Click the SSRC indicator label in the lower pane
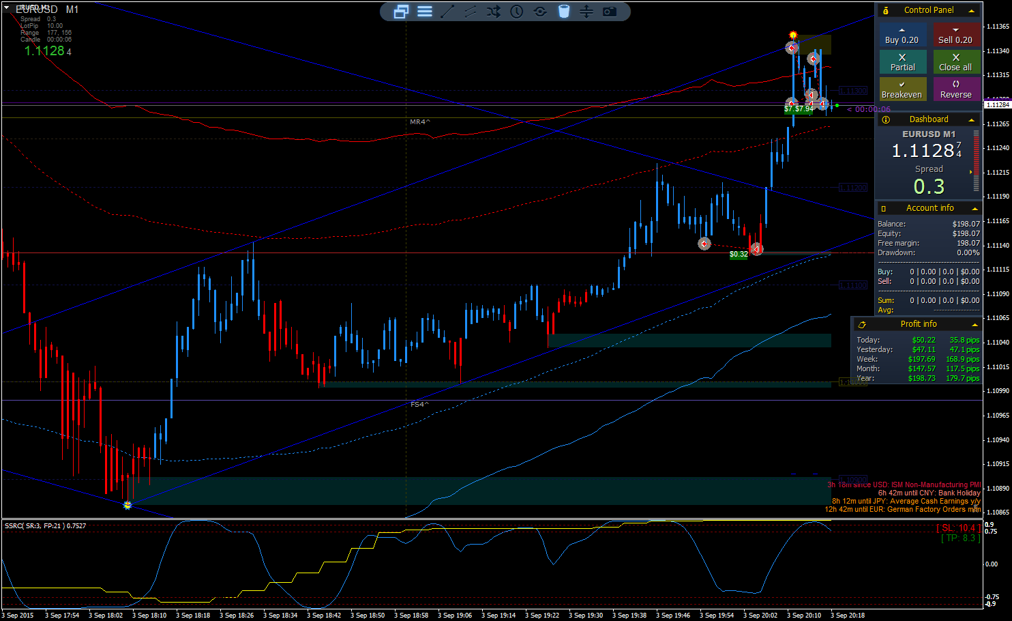Image resolution: width=1012 pixels, height=621 pixels. pyautogui.click(x=45, y=526)
